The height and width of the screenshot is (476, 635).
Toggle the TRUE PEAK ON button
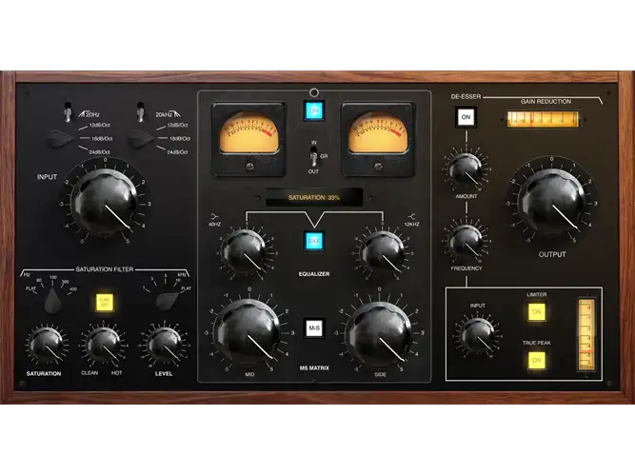[x=536, y=360]
